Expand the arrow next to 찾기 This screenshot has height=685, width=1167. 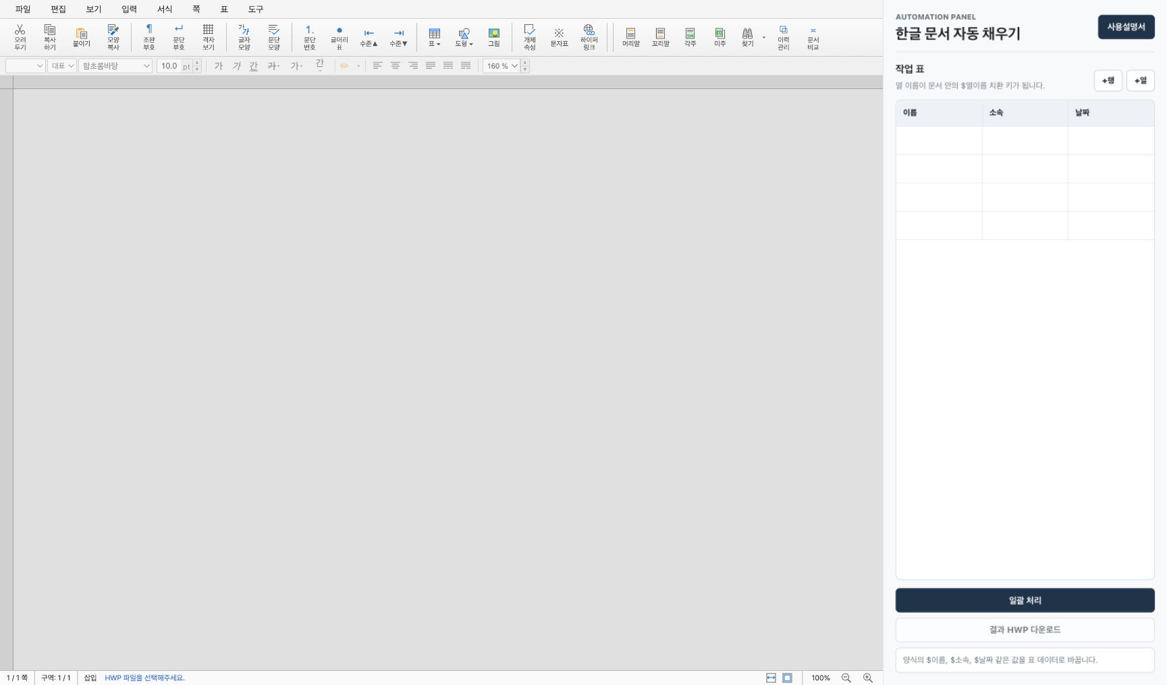[764, 37]
